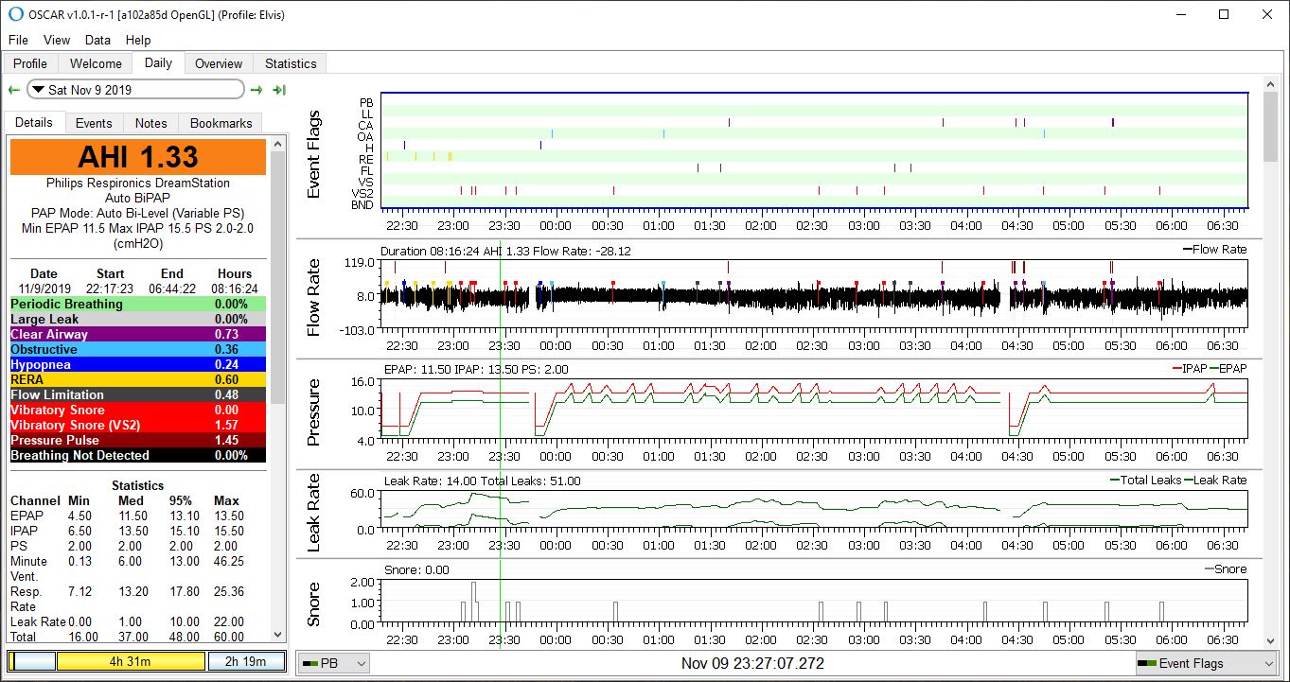Click the Pressure graph title
Screen dimensions: 1290x682
pyautogui.click(x=314, y=412)
